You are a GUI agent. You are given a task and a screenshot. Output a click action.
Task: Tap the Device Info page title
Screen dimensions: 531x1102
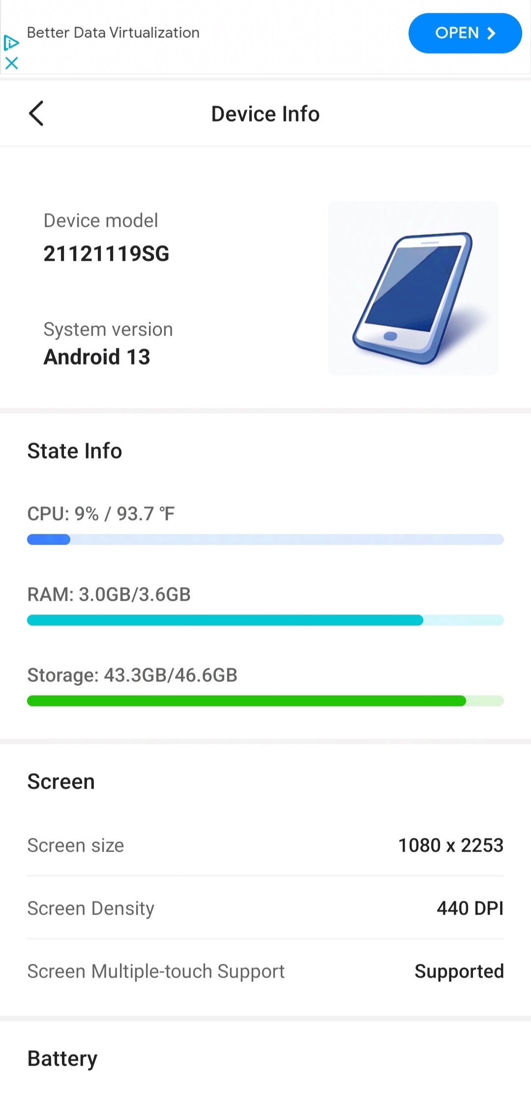[x=265, y=114]
